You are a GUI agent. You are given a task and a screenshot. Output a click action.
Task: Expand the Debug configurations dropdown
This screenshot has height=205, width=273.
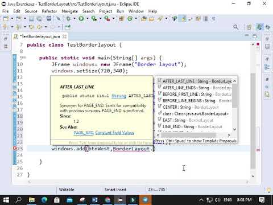[x=75, y=19]
